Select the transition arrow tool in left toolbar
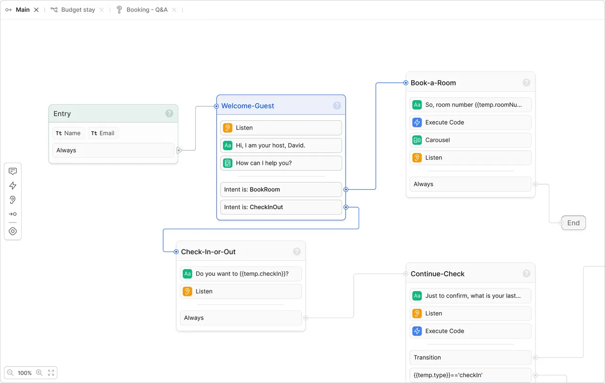 [x=13, y=214]
